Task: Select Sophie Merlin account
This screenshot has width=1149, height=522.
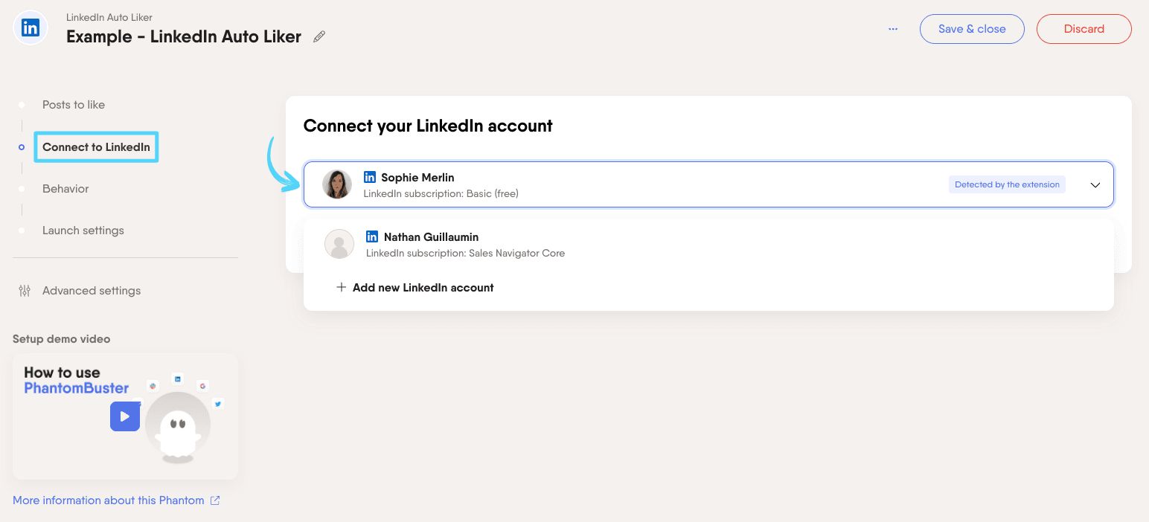Action: (708, 184)
